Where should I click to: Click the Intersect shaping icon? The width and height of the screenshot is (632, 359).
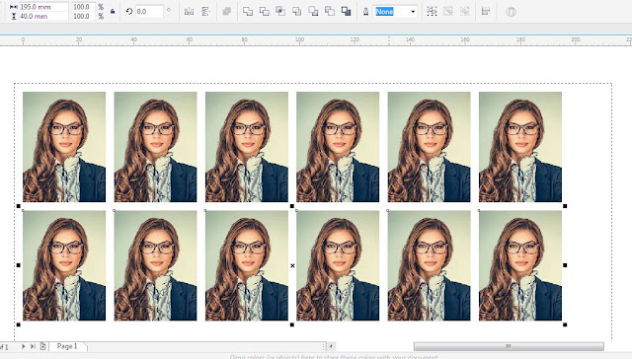pos(280,12)
